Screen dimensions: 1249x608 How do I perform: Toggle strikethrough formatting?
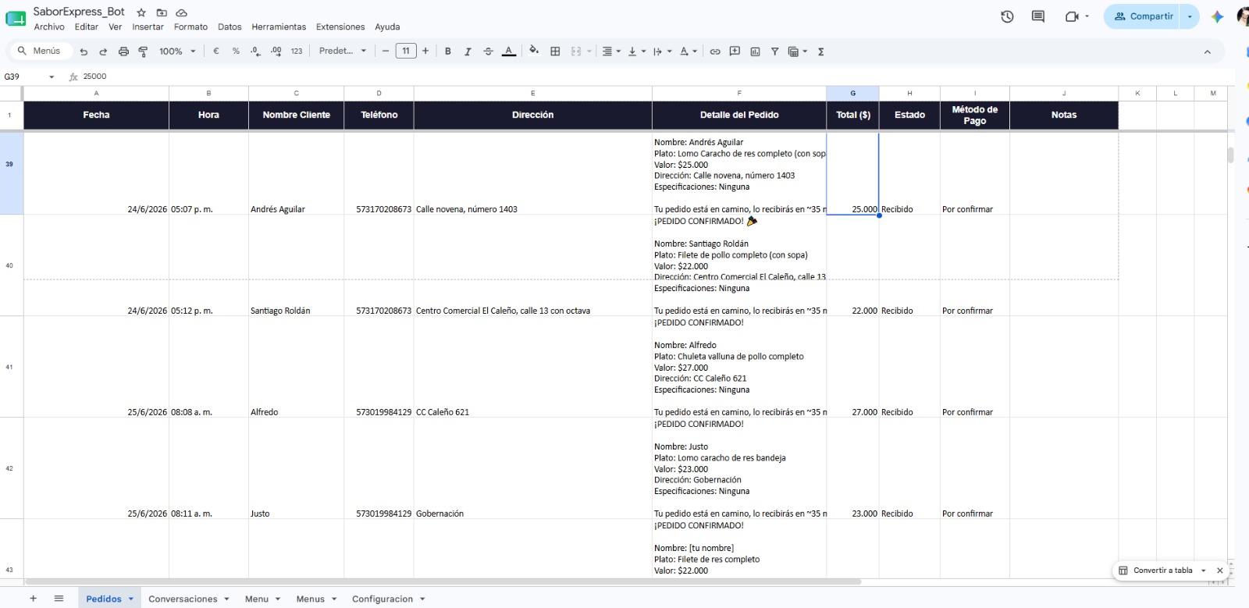[488, 52]
